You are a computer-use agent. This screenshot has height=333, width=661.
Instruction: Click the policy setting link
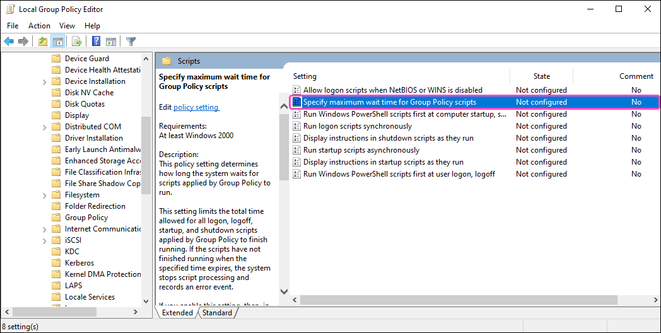196,107
